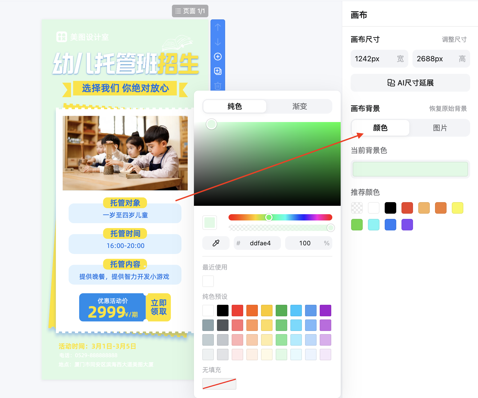Click the 调整尺寸 link
Screen dimensions: 478x398
pyautogui.click(x=454, y=39)
